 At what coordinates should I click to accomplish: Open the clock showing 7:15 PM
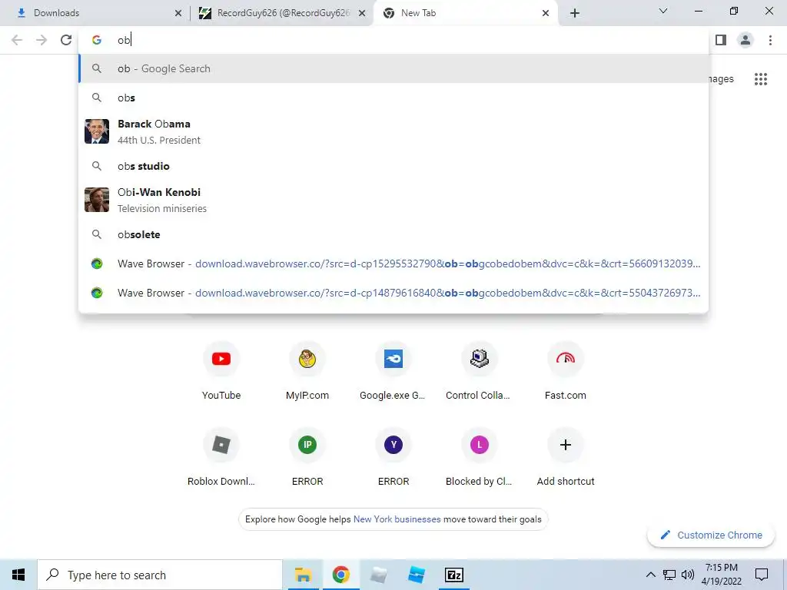721,575
